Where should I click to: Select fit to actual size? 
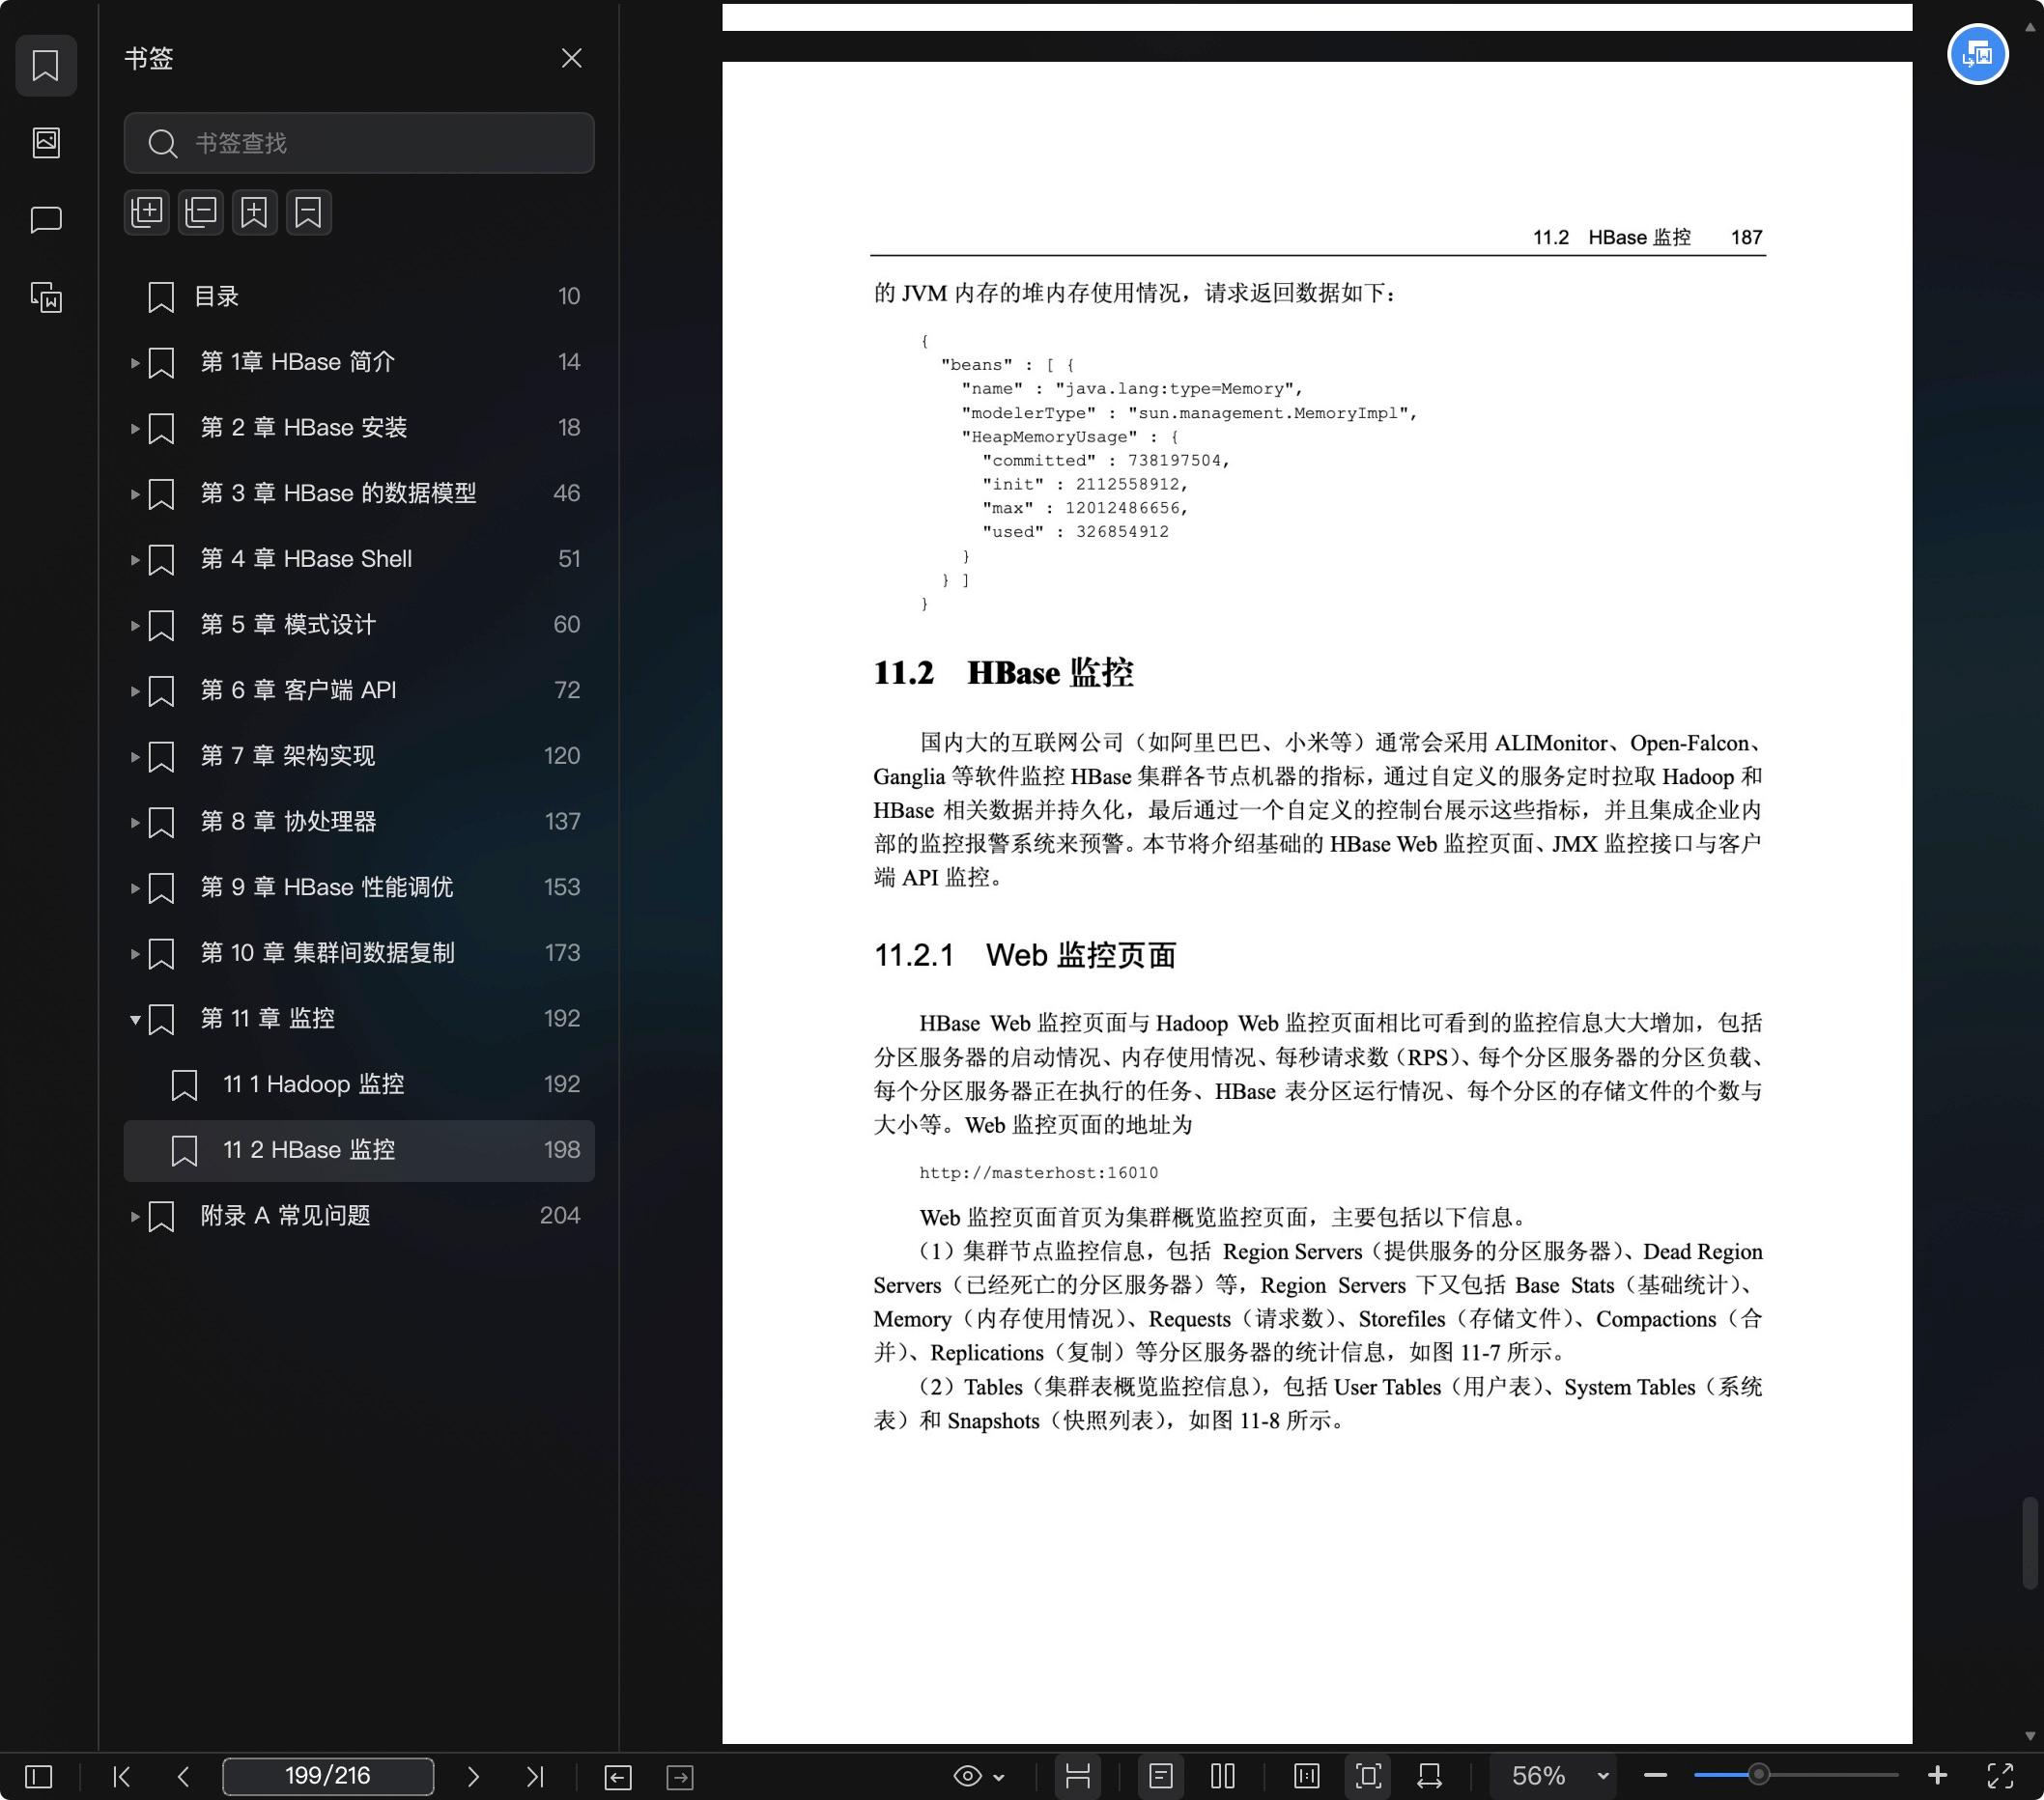tap(1307, 1776)
